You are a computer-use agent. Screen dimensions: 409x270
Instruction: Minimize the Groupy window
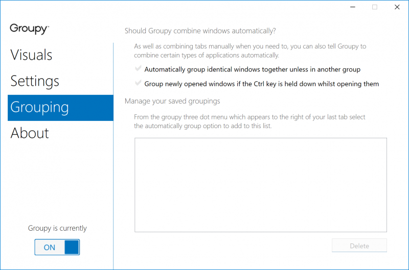tap(352, 7)
